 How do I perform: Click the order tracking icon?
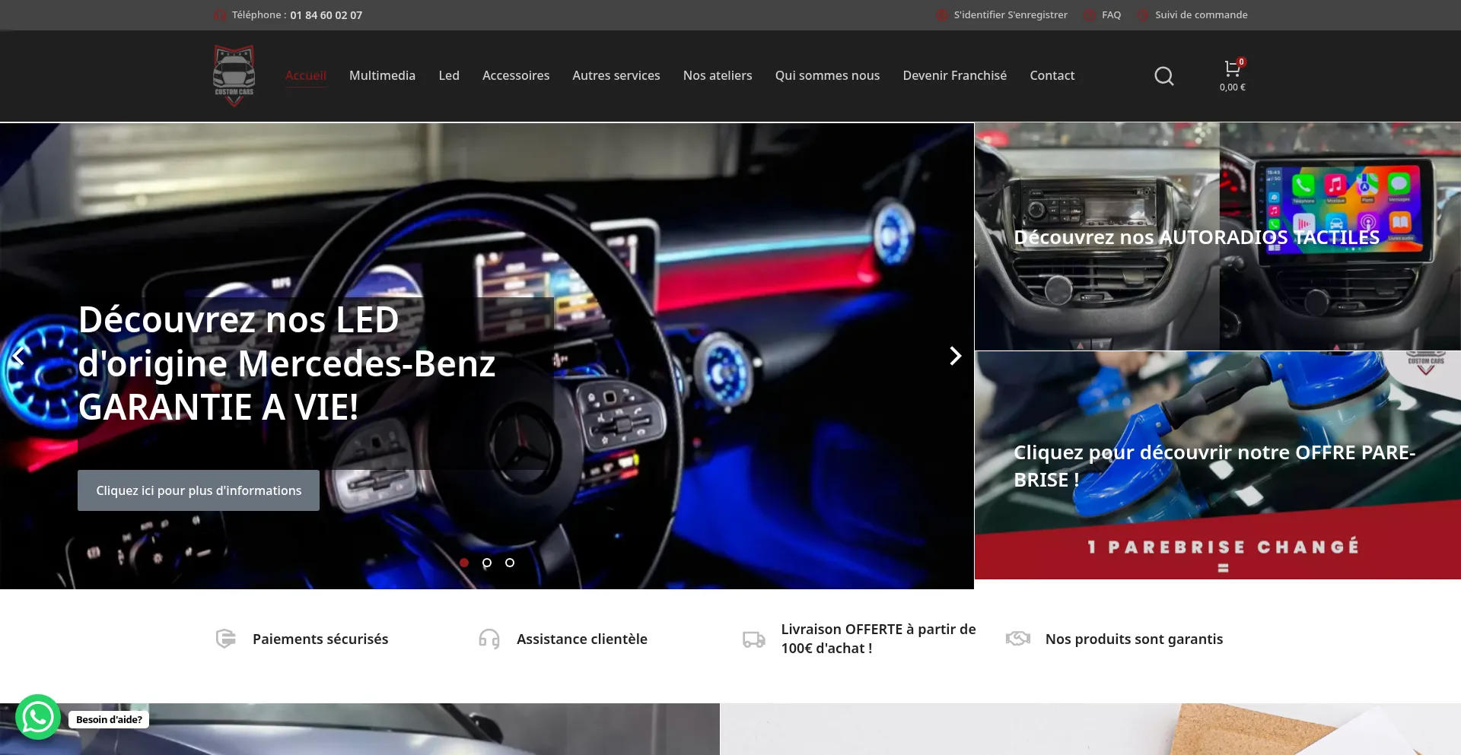[x=1143, y=15]
